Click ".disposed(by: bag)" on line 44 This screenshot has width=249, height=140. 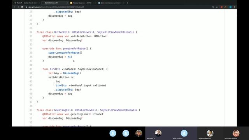click(67, 89)
